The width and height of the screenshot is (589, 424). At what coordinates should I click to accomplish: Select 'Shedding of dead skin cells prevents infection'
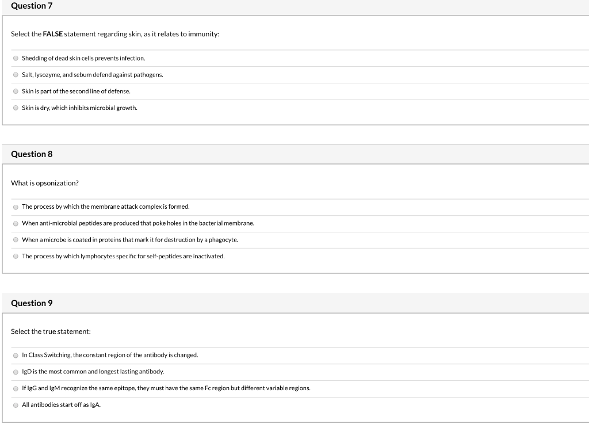pyautogui.click(x=16, y=58)
